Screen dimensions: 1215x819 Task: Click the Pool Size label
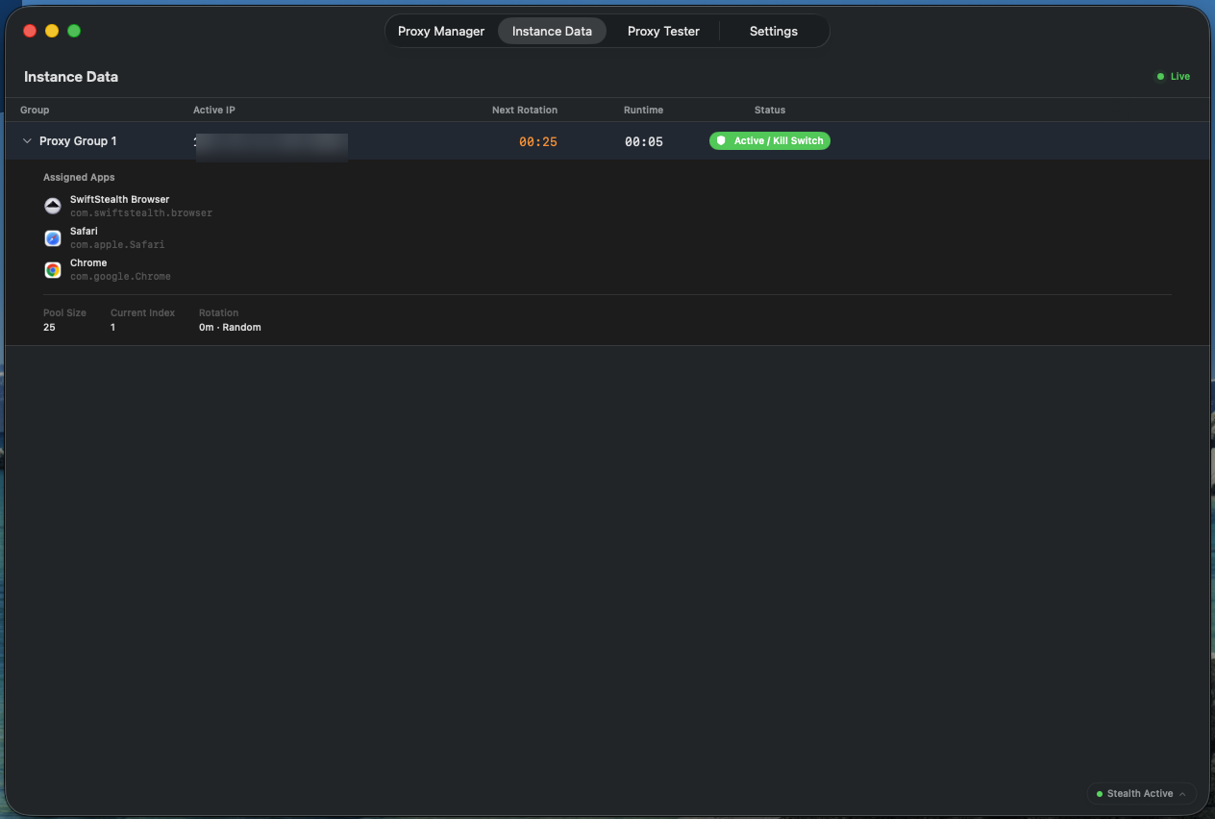[64, 312]
